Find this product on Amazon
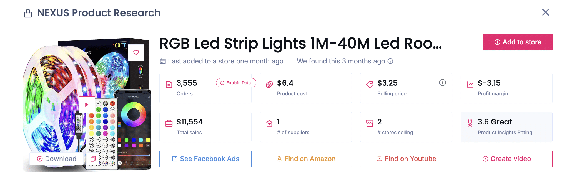577x173 pixels. 305,159
